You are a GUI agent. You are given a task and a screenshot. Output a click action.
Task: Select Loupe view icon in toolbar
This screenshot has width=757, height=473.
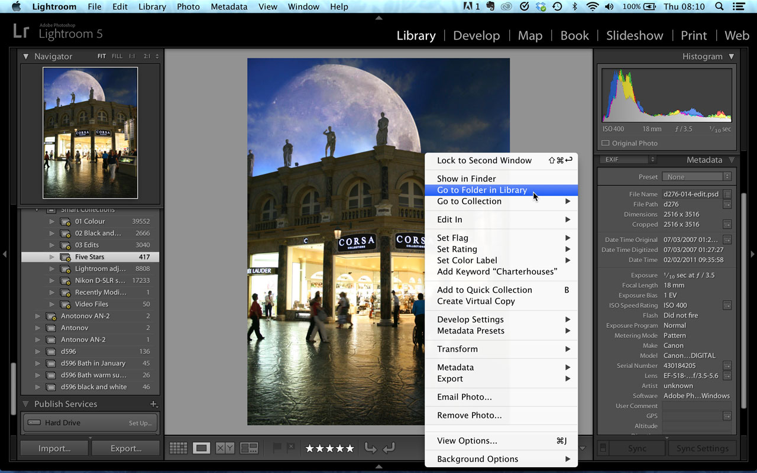click(x=202, y=448)
